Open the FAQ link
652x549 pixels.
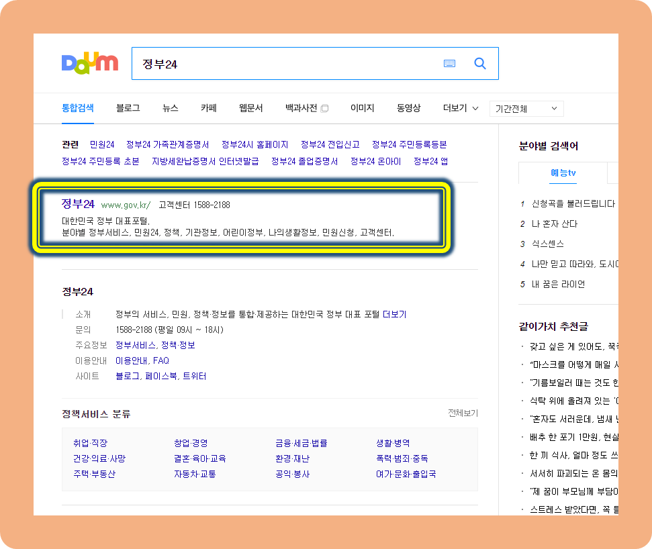[161, 360]
